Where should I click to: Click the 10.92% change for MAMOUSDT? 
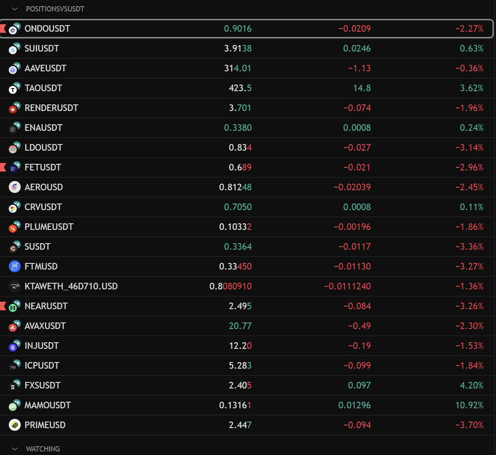click(469, 405)
